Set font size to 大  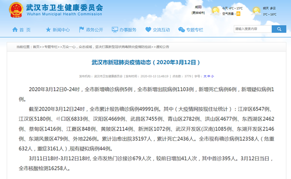click(205, 76)
